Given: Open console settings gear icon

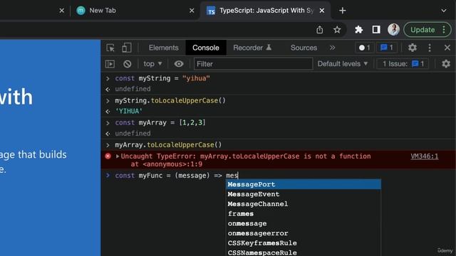Looking at the screenshot, I should 446,64.
